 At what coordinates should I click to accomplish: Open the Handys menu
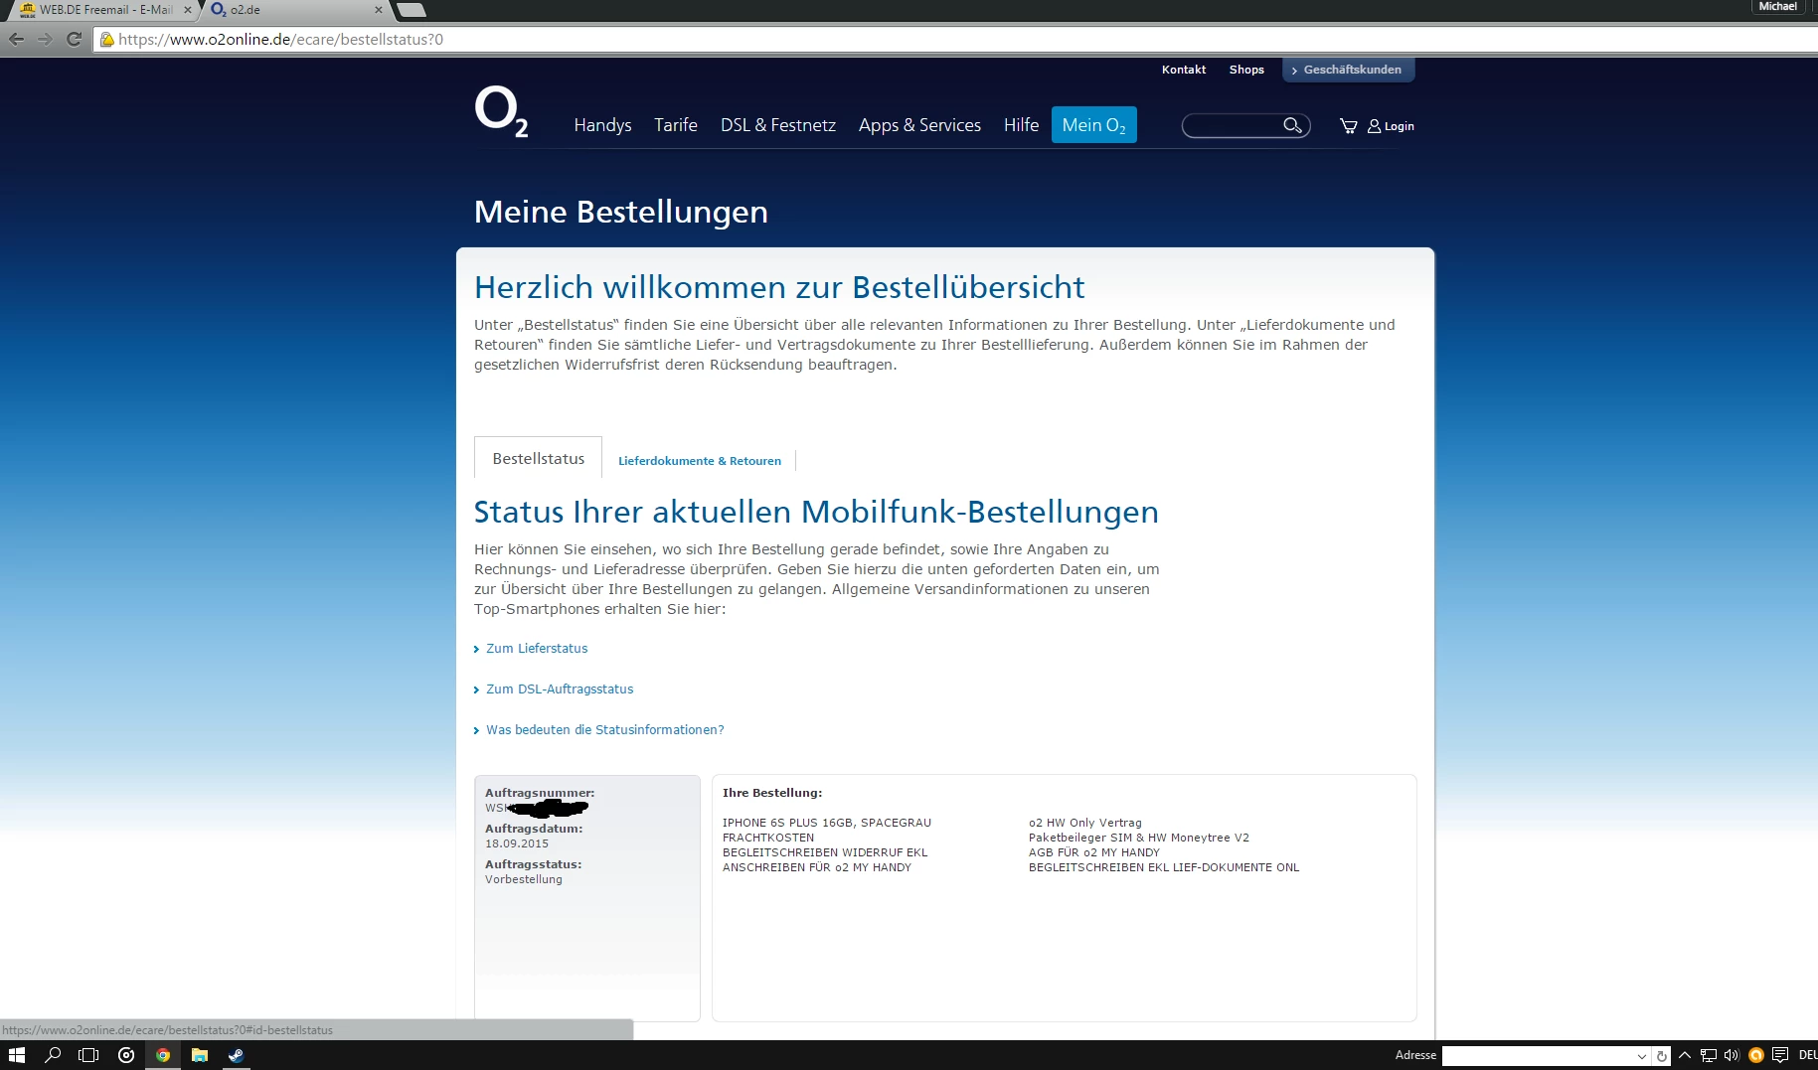coord(602,125)
